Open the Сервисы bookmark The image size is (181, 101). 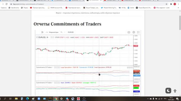[x=4, y=8]
